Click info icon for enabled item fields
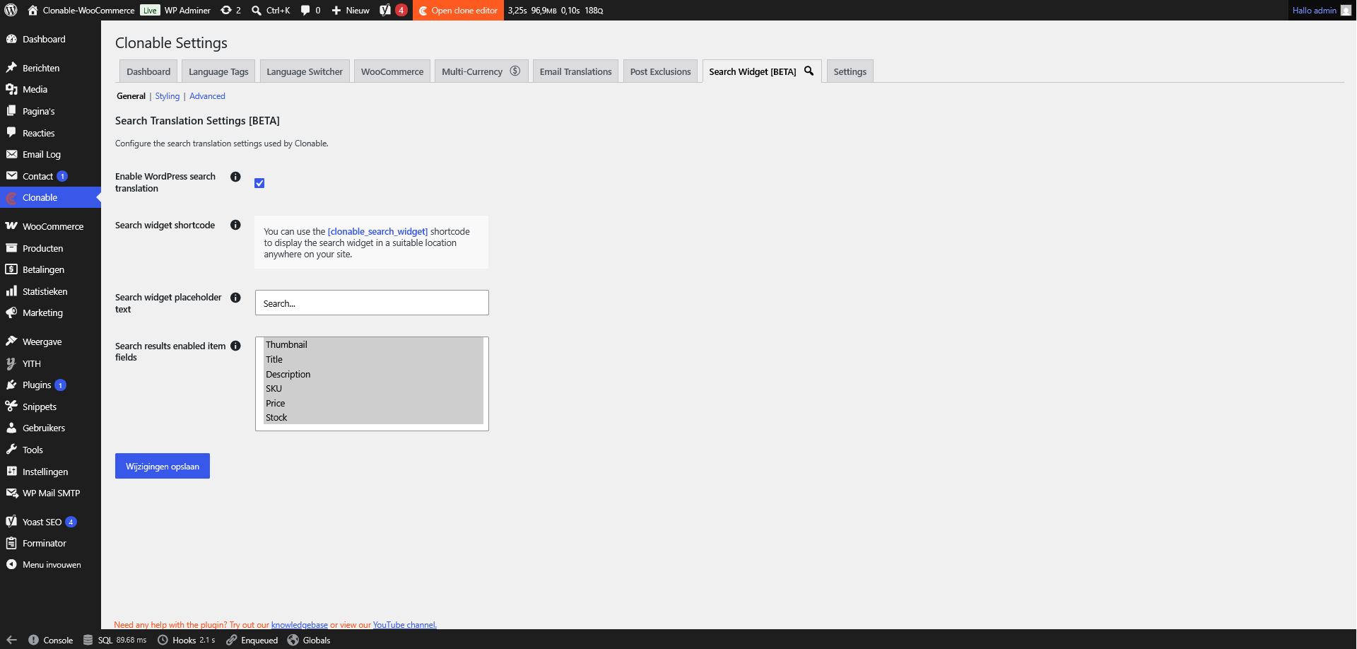Image resolution: width=1357 pixels, height=649 pixels. pos(235,346)
